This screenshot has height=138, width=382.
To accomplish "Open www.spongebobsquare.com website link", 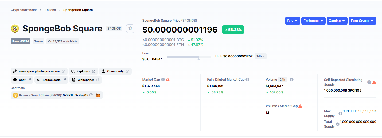I will [39, 71].
